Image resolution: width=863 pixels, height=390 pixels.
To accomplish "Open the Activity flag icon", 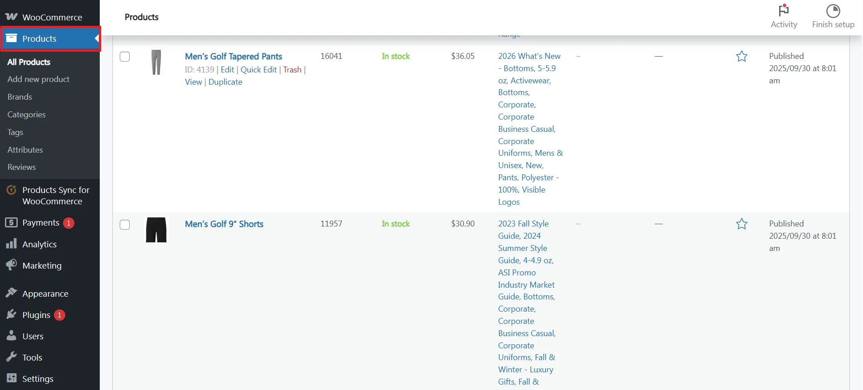I will click(x=784, y=10).
